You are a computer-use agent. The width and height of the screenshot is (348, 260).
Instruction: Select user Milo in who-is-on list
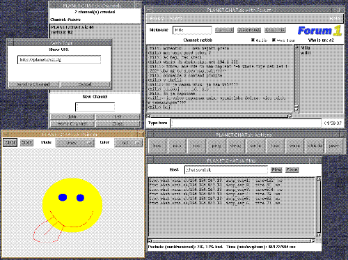click(x=306, y=48)
